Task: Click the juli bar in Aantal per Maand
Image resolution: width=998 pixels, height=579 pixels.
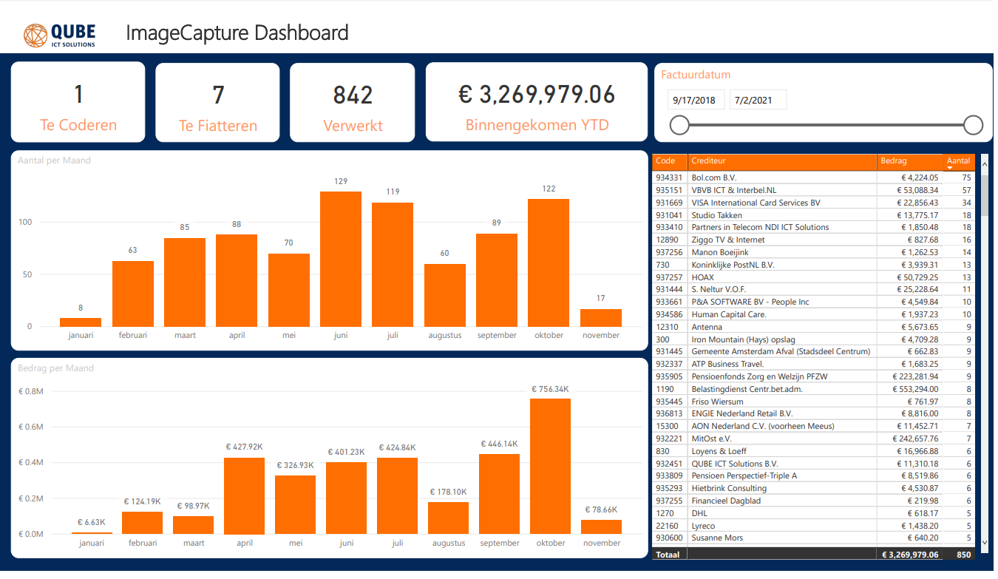Action: point(393,265)
